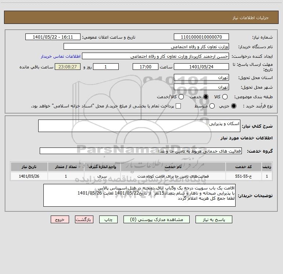Toggle the اسناد خزانه اسلامی payment checkbox
Screen dimensions: 283x274
pos(178,106)
